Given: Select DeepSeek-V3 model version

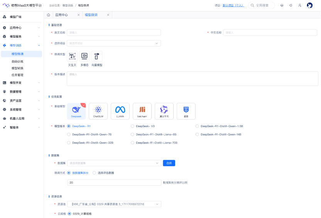Looking at the screenshot, I should 132,126.
